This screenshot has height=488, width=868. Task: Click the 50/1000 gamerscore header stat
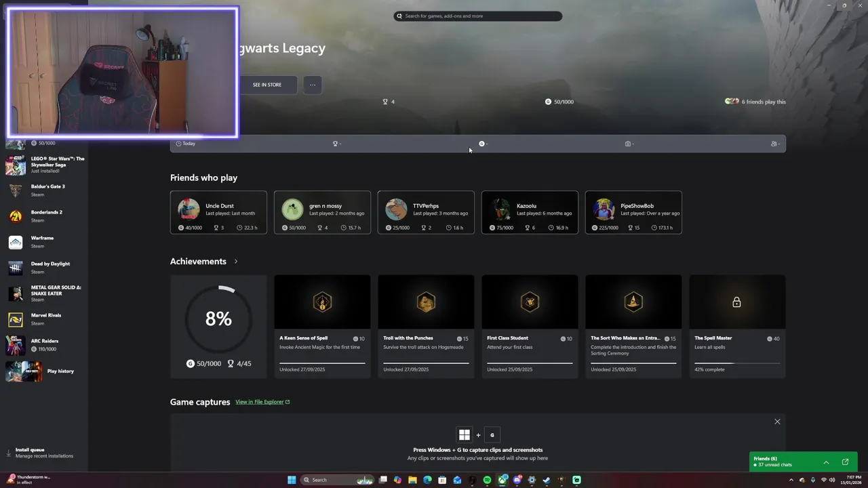(x=559, y=102)
